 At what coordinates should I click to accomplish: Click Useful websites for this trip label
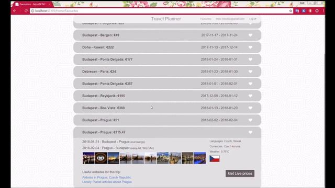click(101, 172)
